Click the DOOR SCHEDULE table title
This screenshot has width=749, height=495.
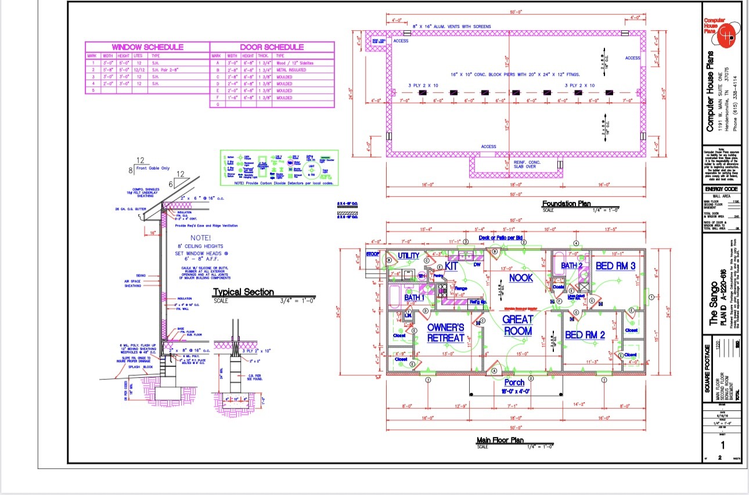coord(272,47)
